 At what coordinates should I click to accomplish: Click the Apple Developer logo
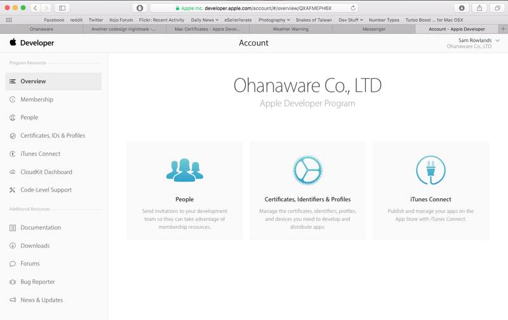13,42
